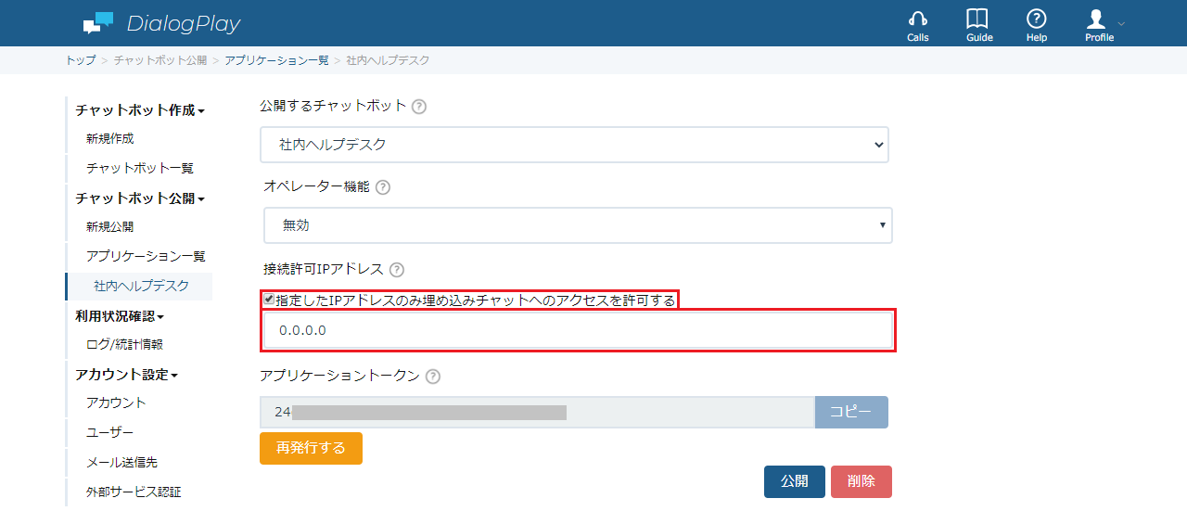Collapse the チャットボット公開 sidebar section
Viewport: 1187px width, 524px height.
pos(140,198)
